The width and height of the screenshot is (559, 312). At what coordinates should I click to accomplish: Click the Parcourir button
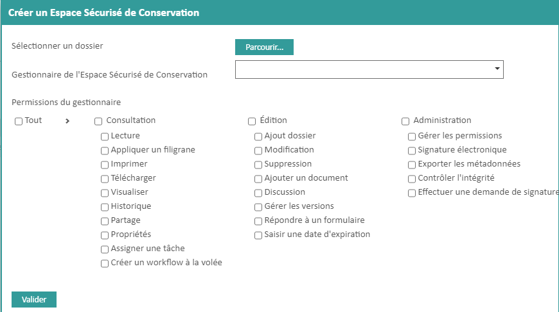click(x=265, y=47)
